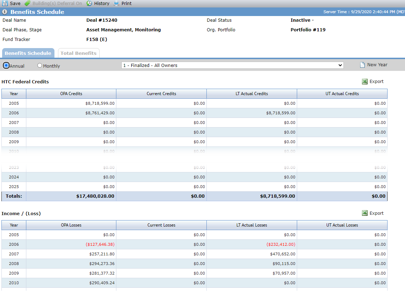Click the New Year document icon
The image size is (405, 291).
point(362,65)
